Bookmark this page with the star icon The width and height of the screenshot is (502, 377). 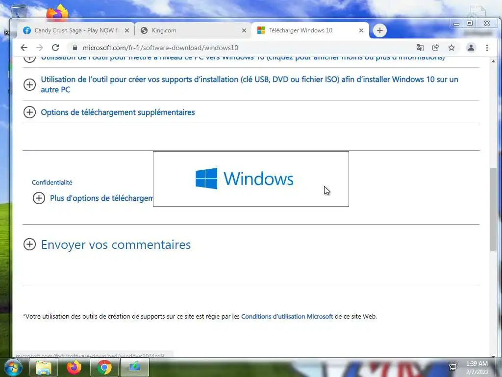[x=452, y=48]
